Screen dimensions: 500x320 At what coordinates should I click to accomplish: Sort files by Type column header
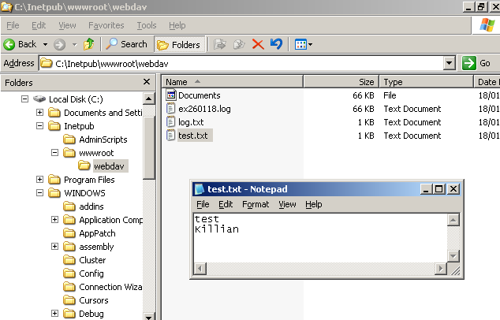tap(426, 82)
